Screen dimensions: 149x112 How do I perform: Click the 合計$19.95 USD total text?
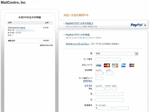click(x=46, y=45)
